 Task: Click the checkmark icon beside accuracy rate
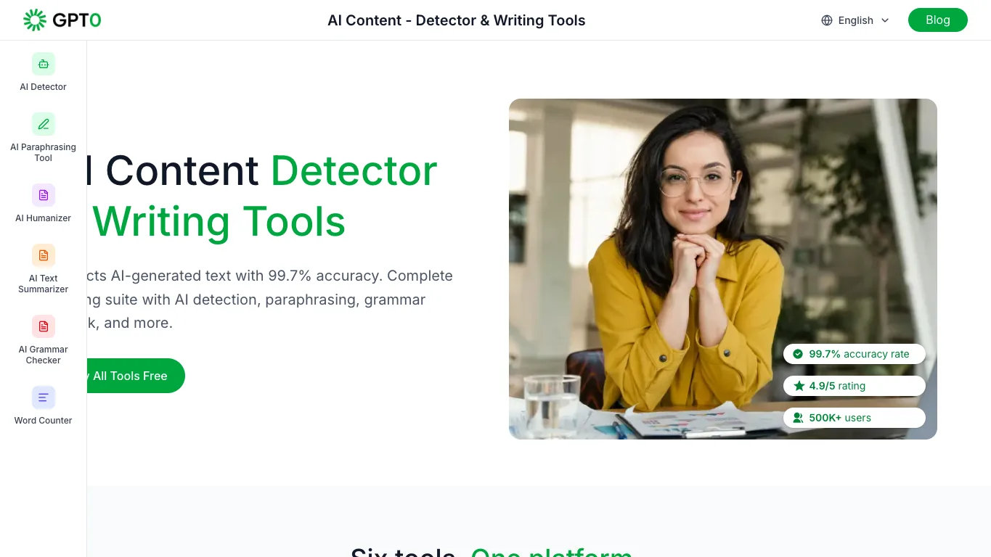[x=798, y=354]
